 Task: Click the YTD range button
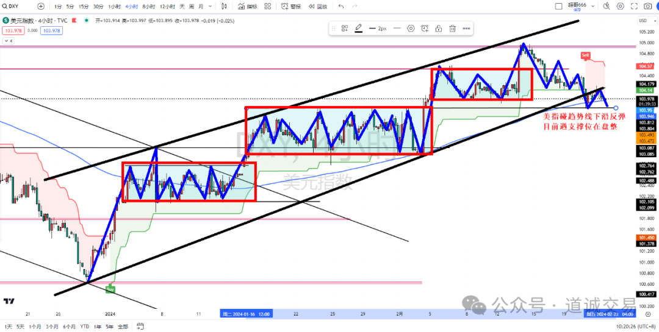click(x=84, y=327)
